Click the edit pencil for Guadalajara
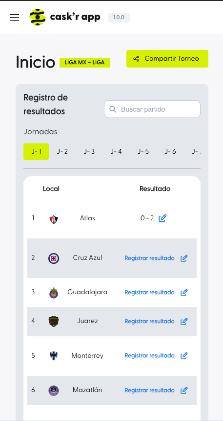The height and width of the screenshot is (421, 223). (184, 292)
